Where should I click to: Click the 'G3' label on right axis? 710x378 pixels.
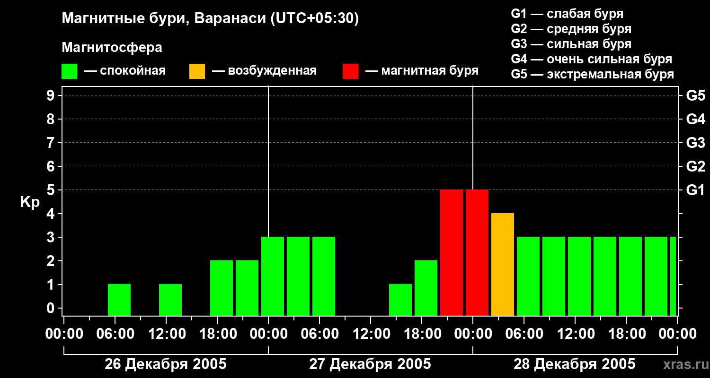pyautogui.click(x=696, y=143)
